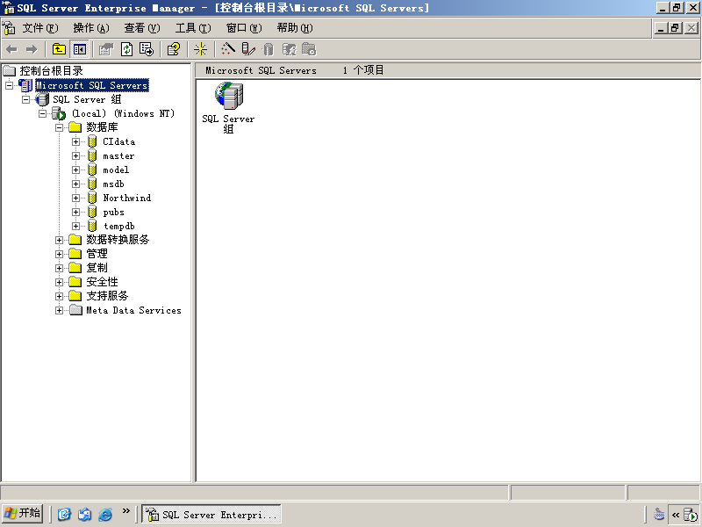702x527 pixels.
Task: Click the Help toolbar icon
Action: [x=174, y=49]
